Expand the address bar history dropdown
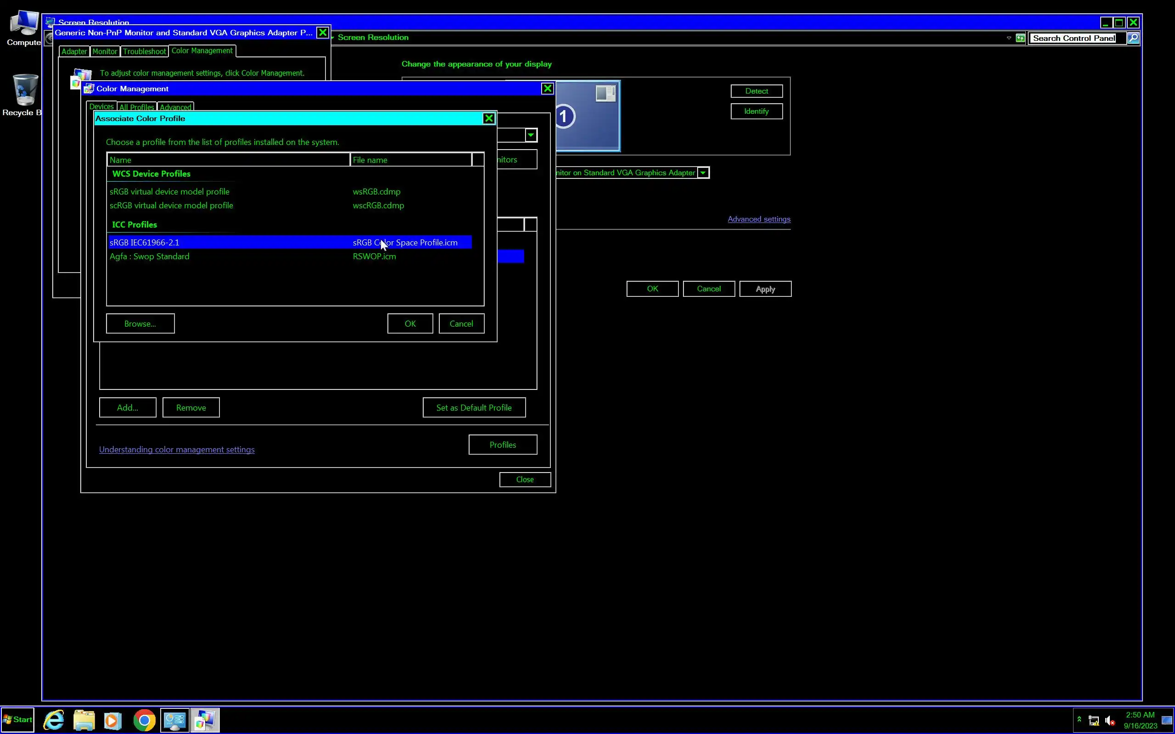1175x734 pixels. coord(1008,38)
